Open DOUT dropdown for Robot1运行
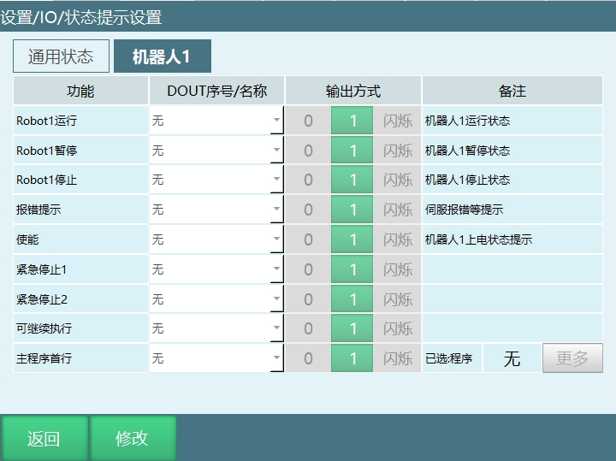 216,120
